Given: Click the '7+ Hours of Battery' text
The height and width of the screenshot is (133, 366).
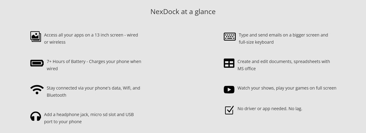Looking at the screenshot, I should [66, 62].
